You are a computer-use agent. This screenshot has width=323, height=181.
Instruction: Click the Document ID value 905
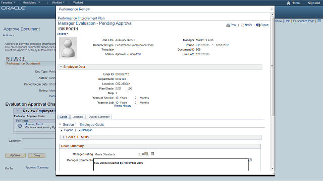(198, 49)
